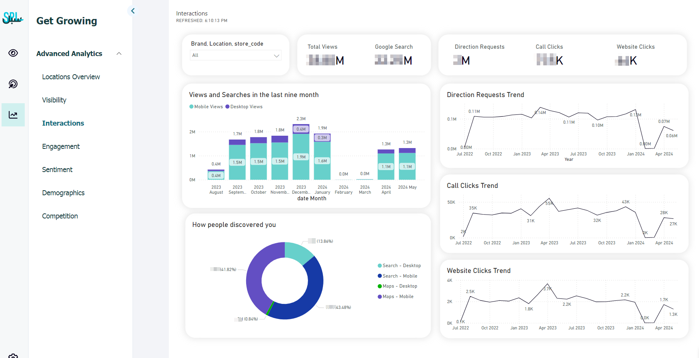Collapse the sidebar with the left chevron

point(133,11)
